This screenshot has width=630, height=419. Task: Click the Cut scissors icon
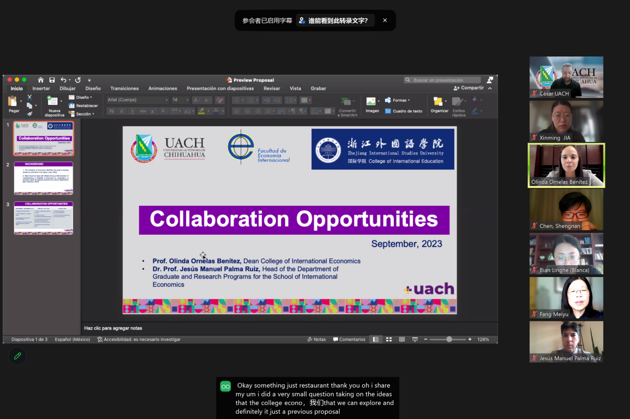point(30,97)
